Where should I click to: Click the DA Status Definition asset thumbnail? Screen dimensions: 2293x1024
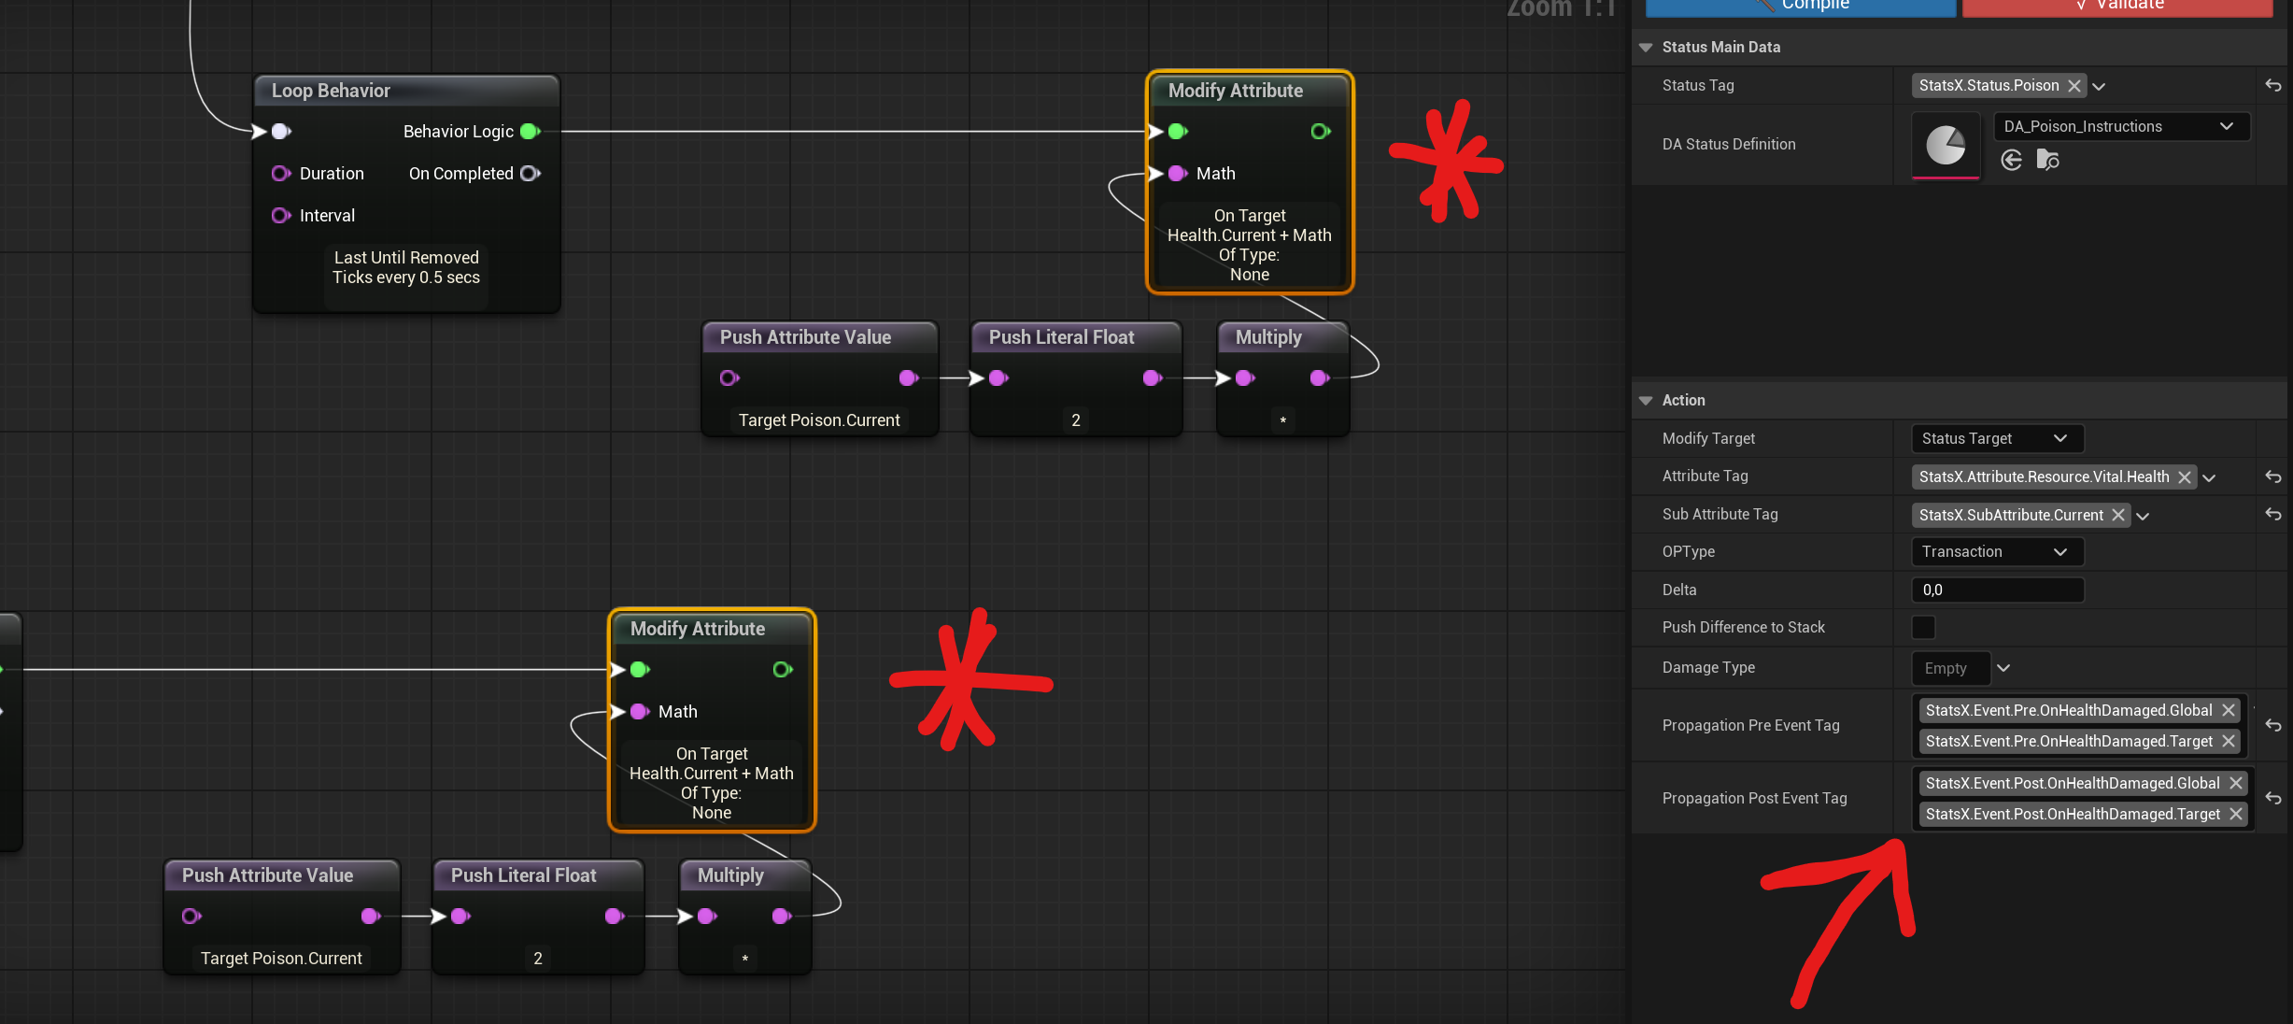(1946, 145)
